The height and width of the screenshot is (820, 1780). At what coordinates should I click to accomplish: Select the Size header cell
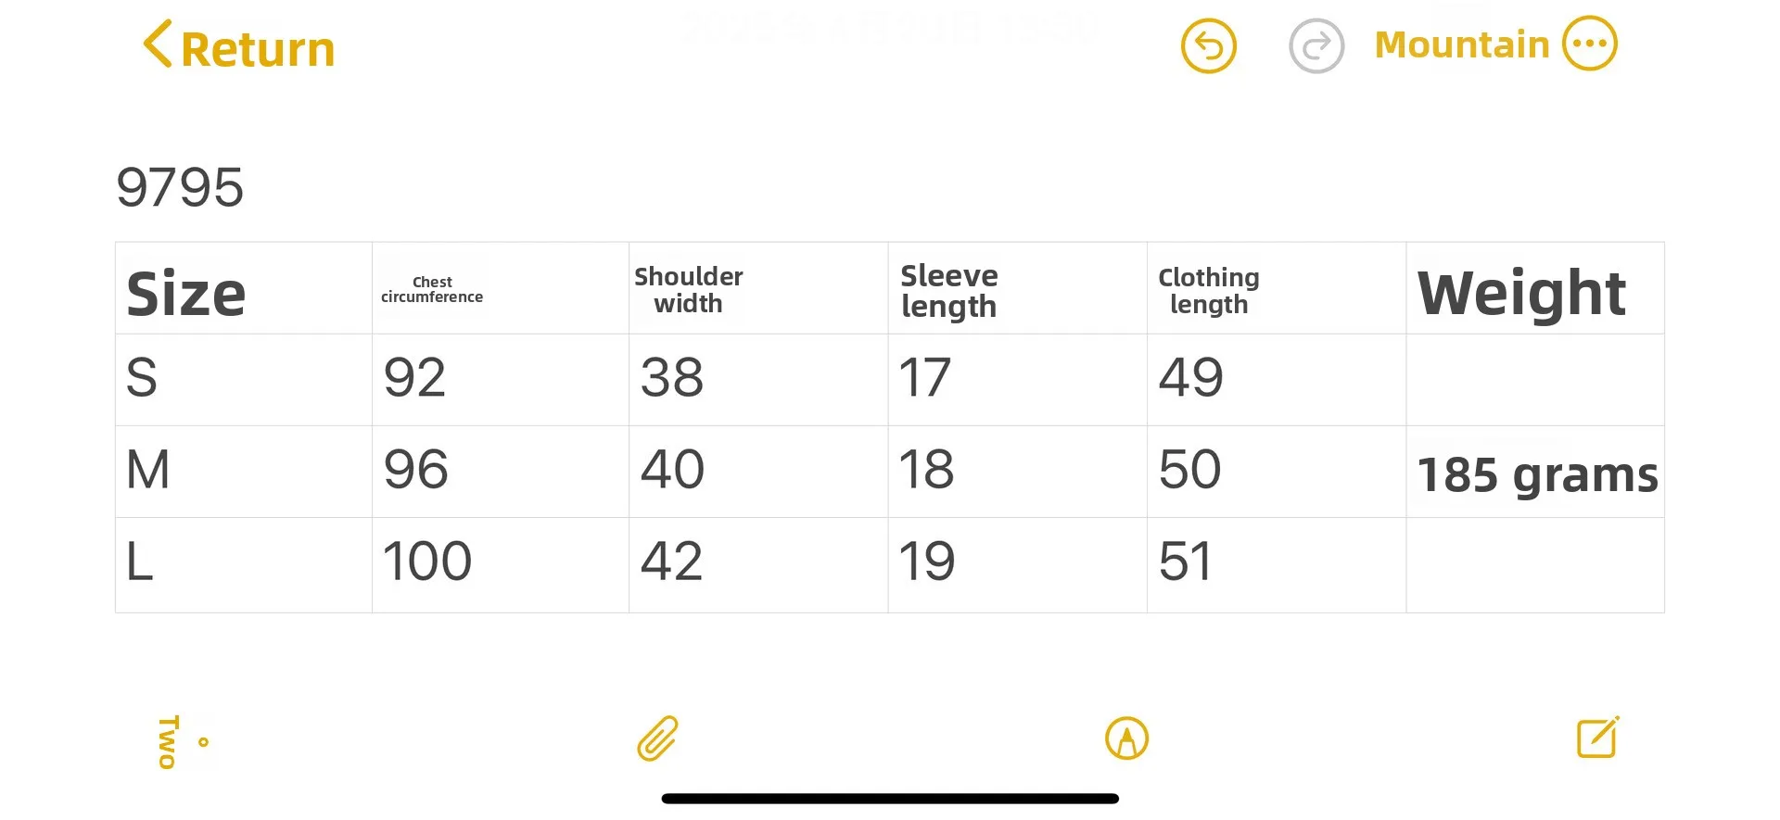pos(244,288)
